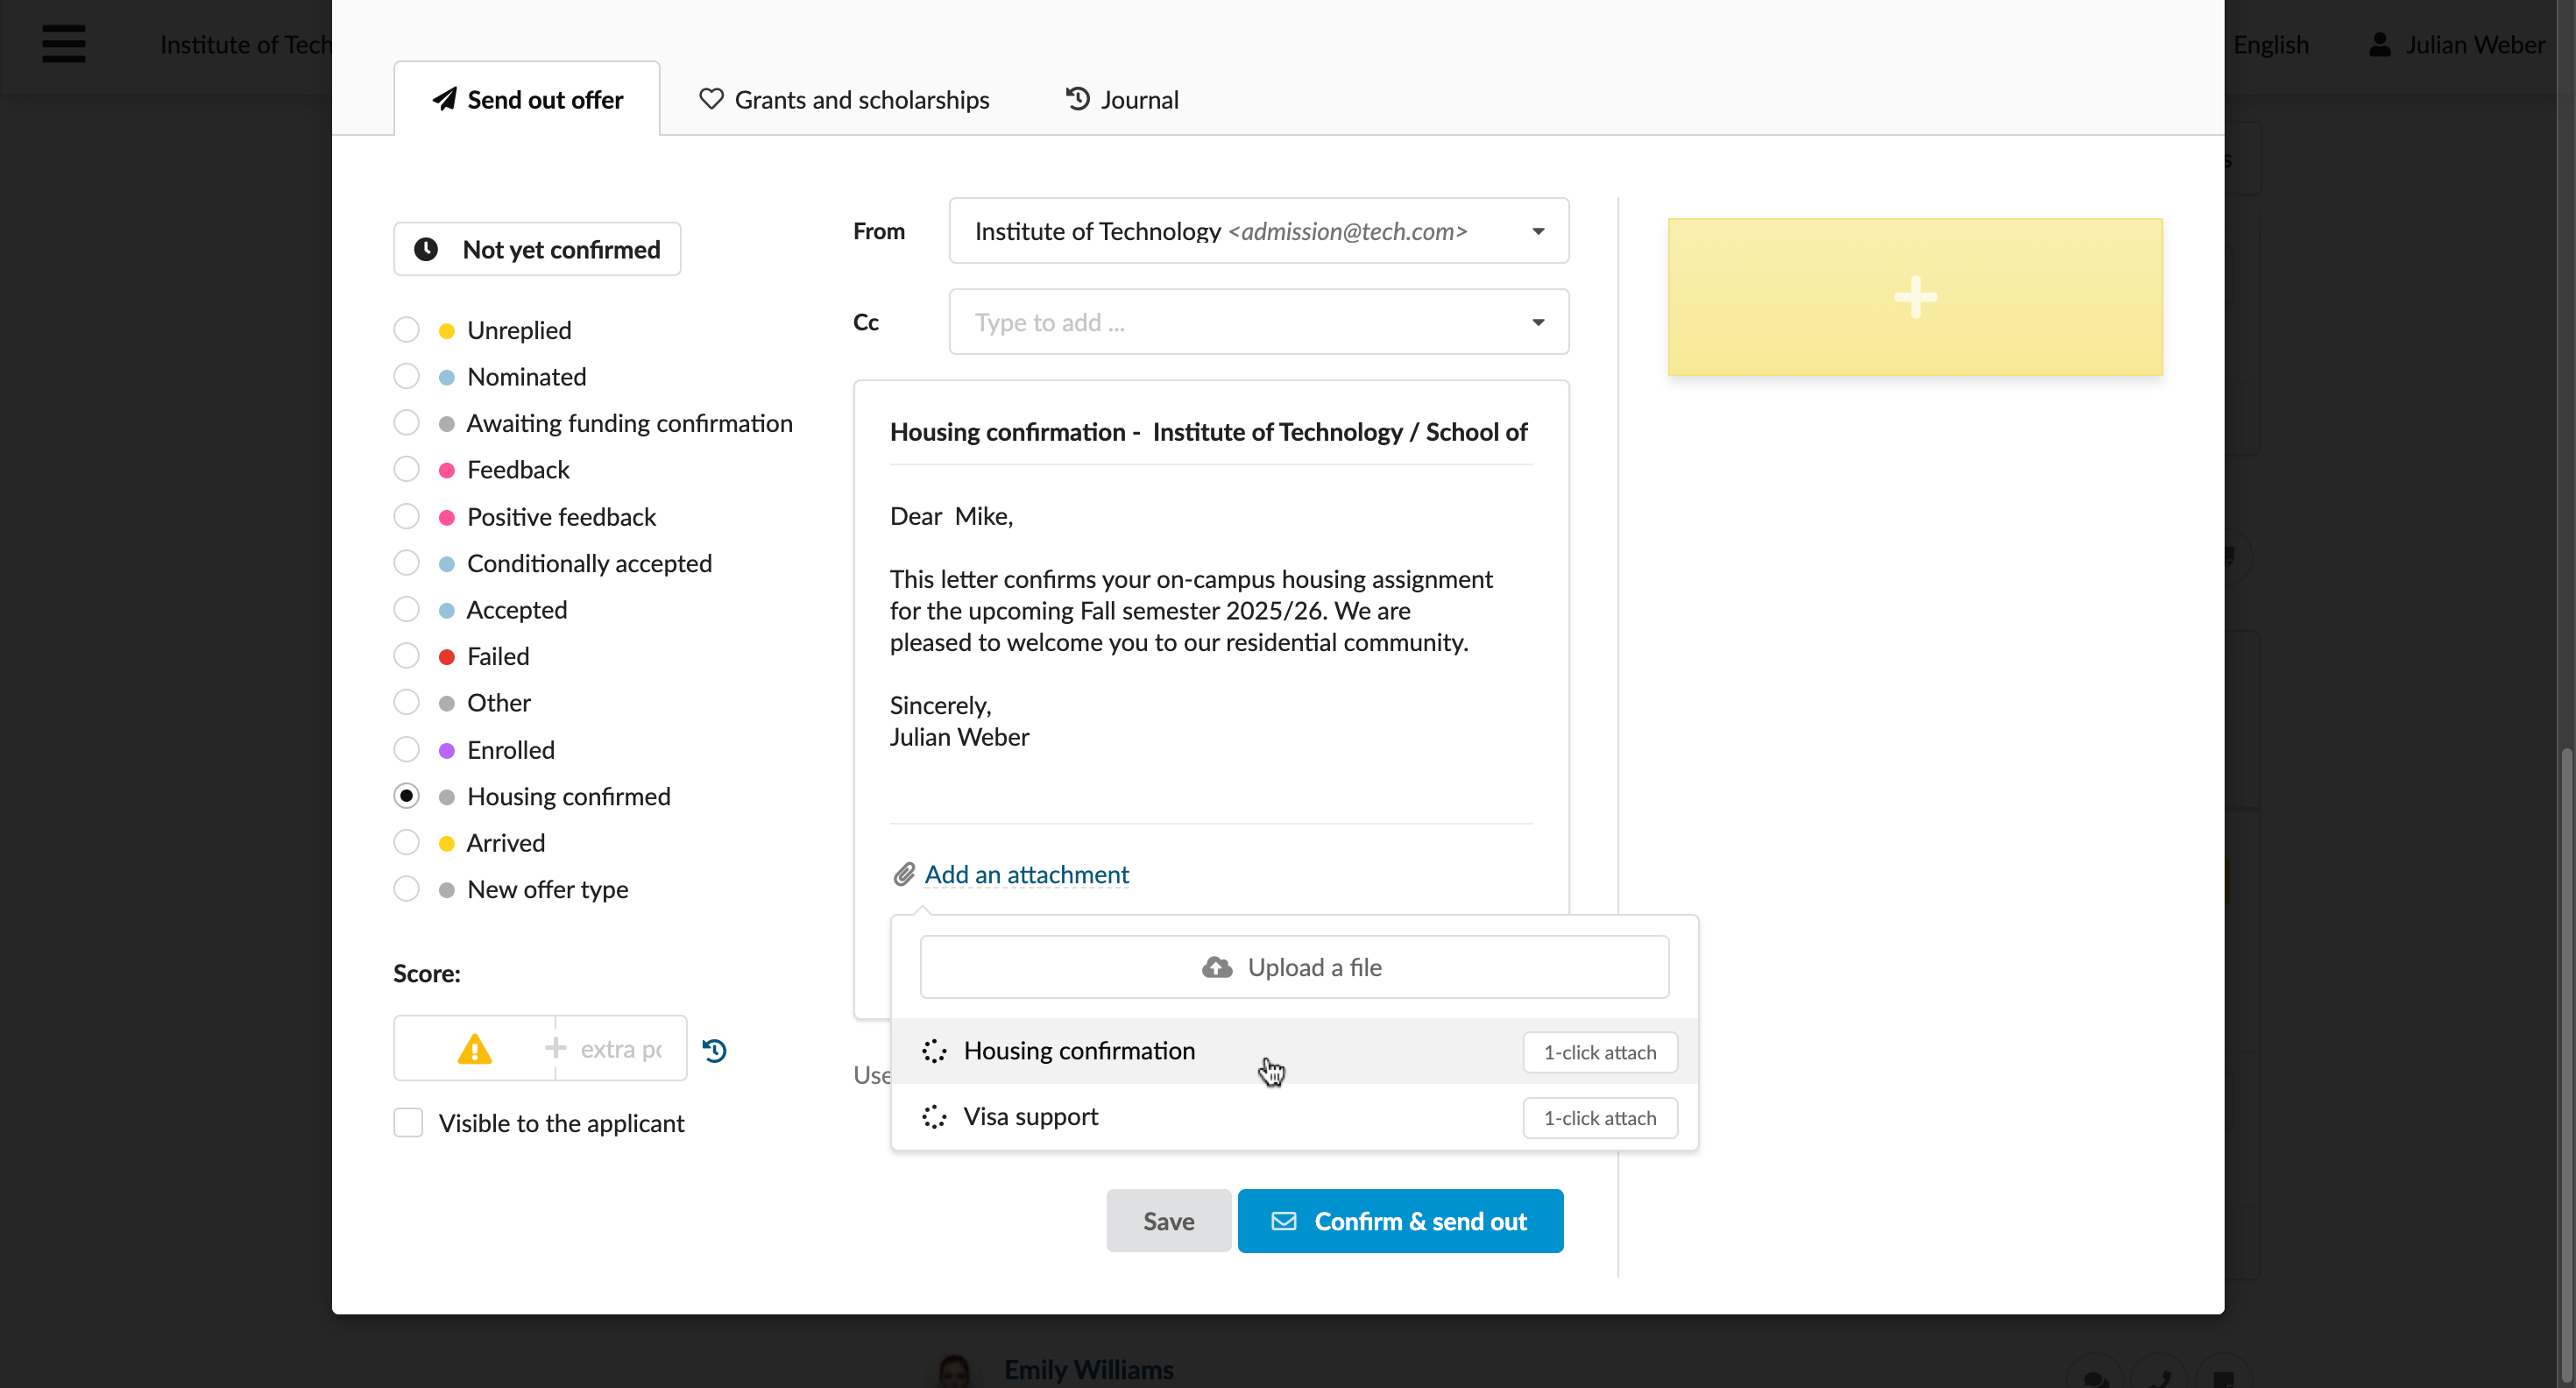Expand the Cc recipients dropdown arrow
This screenshot has height=1388, width=2576.
click(x=1538, y=322)
